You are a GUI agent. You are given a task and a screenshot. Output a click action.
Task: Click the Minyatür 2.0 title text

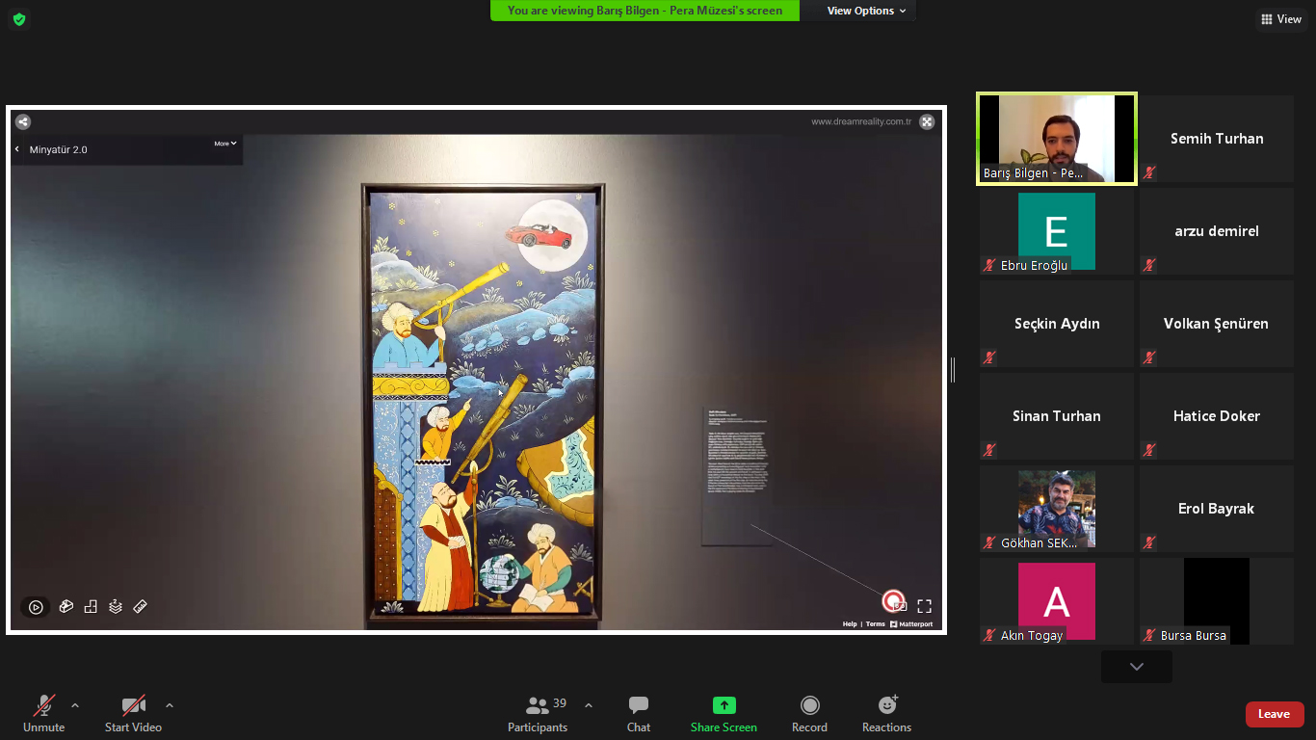pyautogui.click(x=59, y=149)
